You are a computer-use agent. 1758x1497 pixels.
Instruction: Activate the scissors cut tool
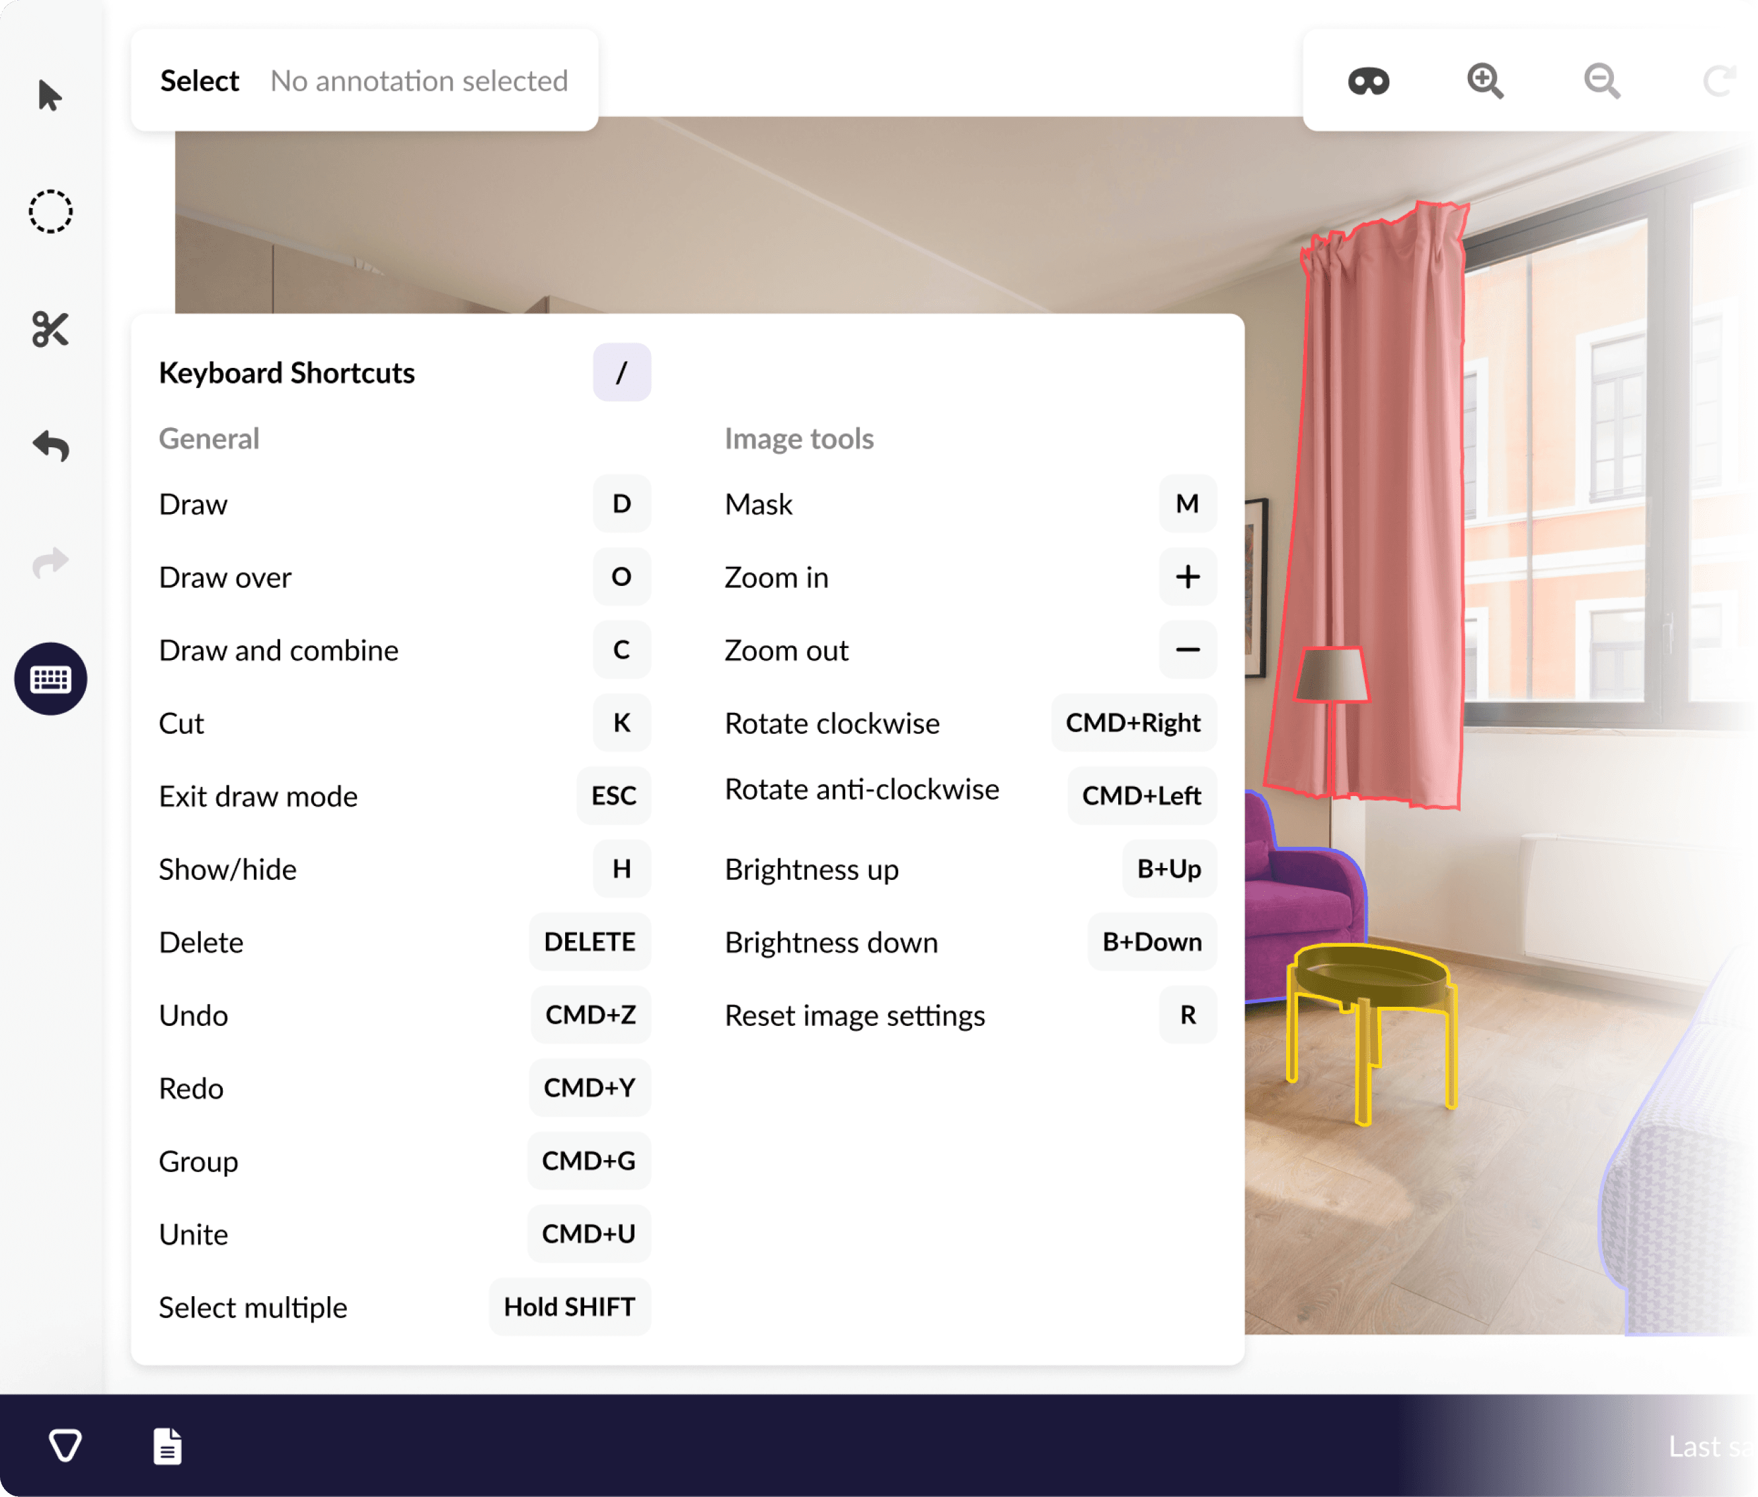tap(51, 329)
